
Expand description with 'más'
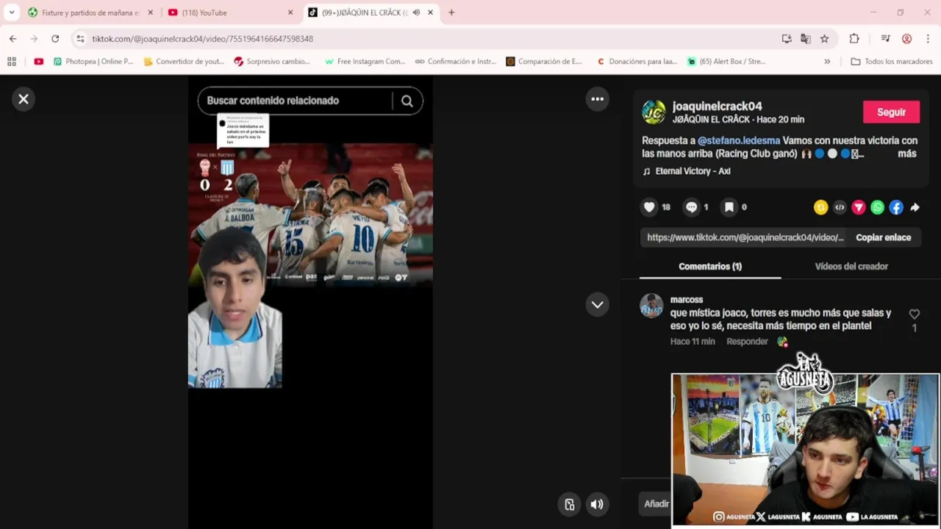906,154
